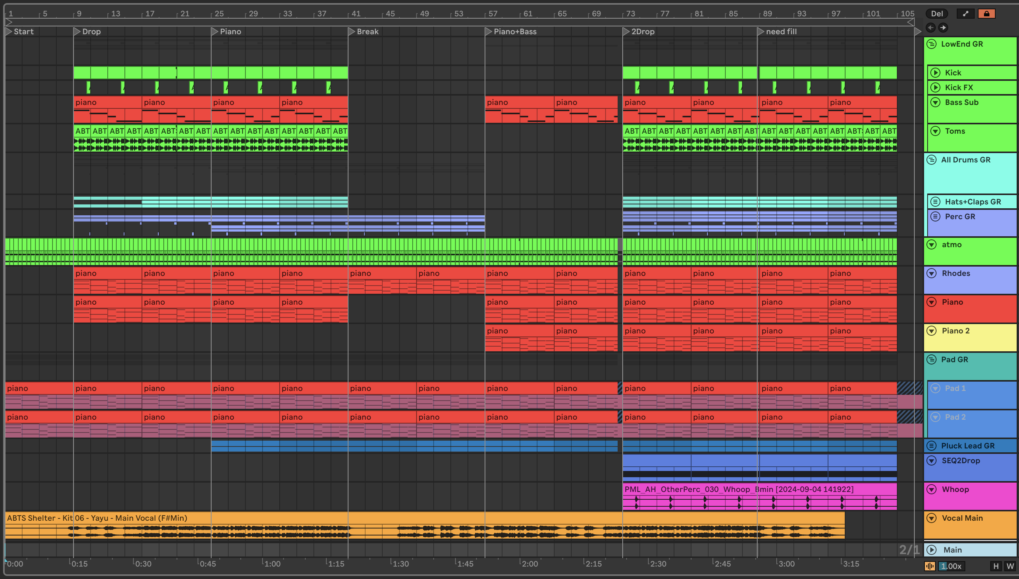Toggle the automation mode button
Viewport: 1019px width, 579px height.
[965, 14]
